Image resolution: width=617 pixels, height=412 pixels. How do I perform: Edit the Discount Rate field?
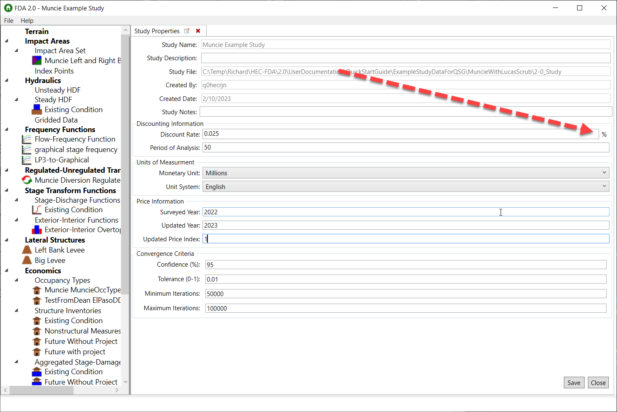[x=291, y=134]
